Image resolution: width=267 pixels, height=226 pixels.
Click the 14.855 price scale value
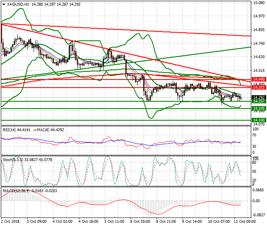pos(259,30)
